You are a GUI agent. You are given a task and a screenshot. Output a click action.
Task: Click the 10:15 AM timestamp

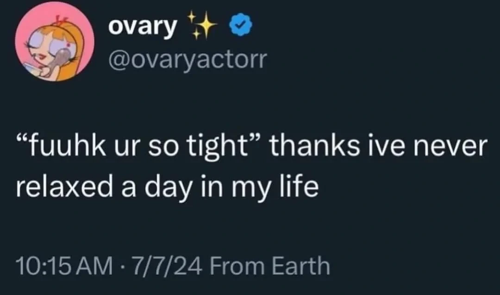point(64,267)
